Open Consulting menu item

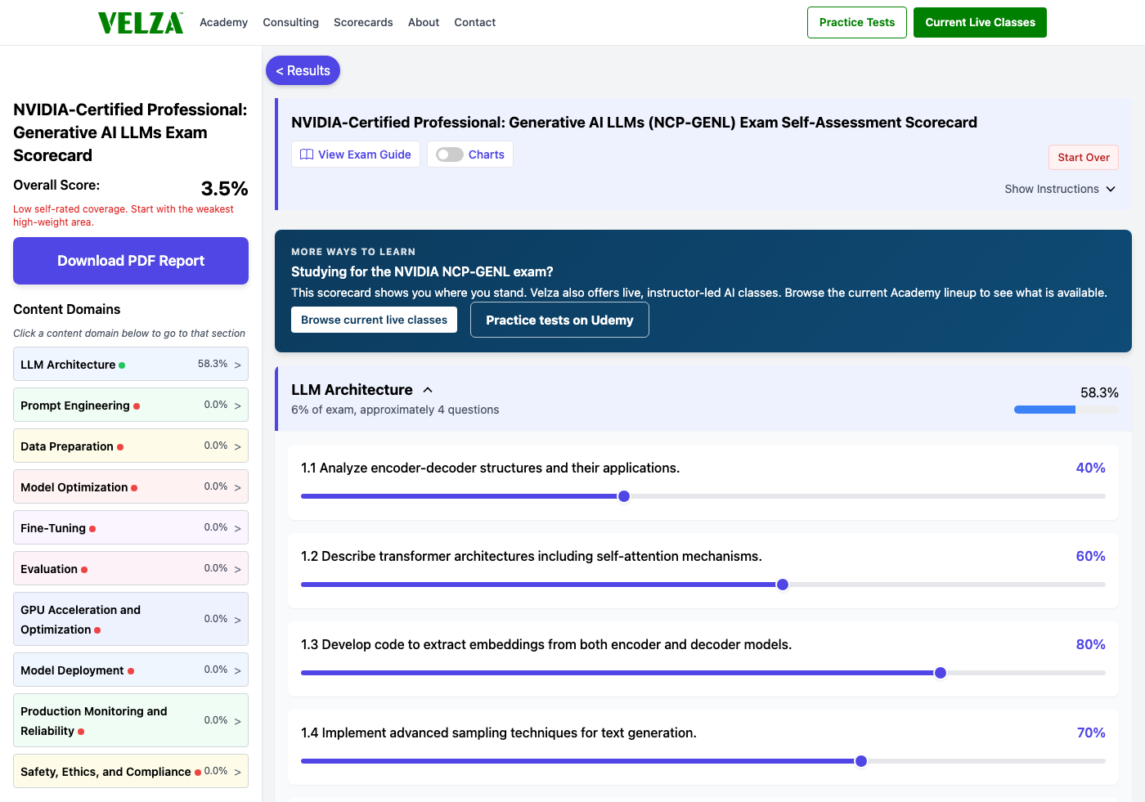(x=290, y=22)
